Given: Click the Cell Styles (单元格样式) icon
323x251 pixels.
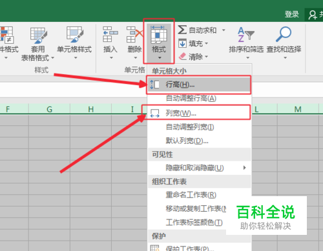Looking at the screenshot, I should [75, 34].
